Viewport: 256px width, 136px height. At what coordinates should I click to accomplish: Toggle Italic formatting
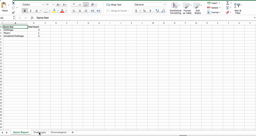point(31,11)
